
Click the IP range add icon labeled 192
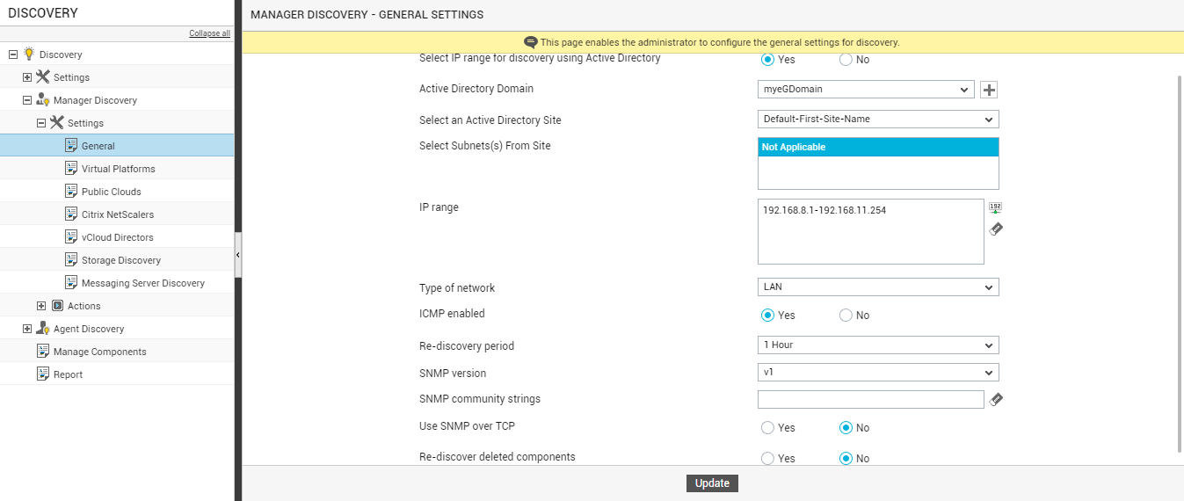[995, 208]
